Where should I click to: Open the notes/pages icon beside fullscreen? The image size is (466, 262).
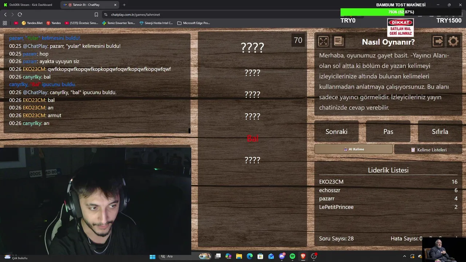tap(339, 41)
